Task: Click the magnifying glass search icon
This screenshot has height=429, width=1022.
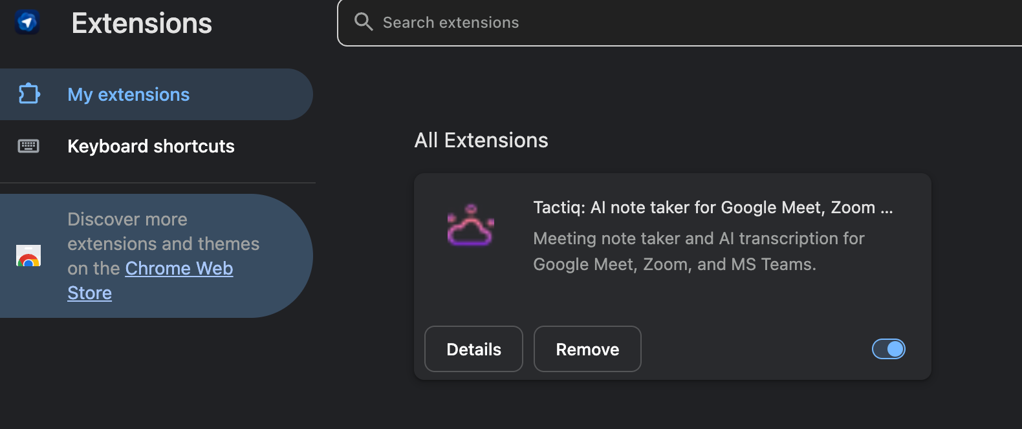Action: [364, 22]
